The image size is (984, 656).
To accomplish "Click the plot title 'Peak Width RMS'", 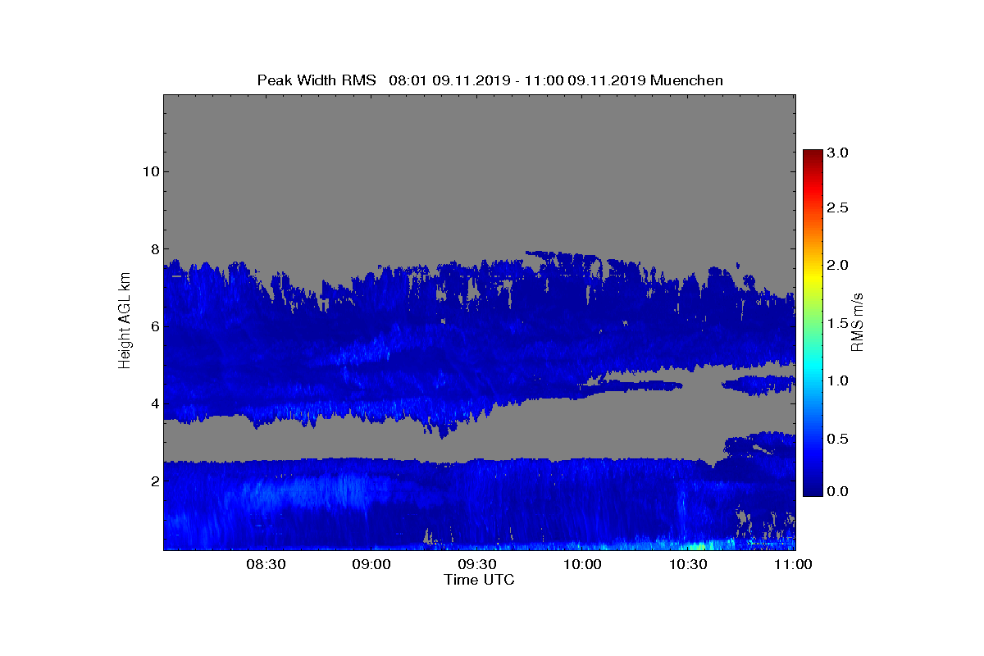I will [x=317, y=80].
